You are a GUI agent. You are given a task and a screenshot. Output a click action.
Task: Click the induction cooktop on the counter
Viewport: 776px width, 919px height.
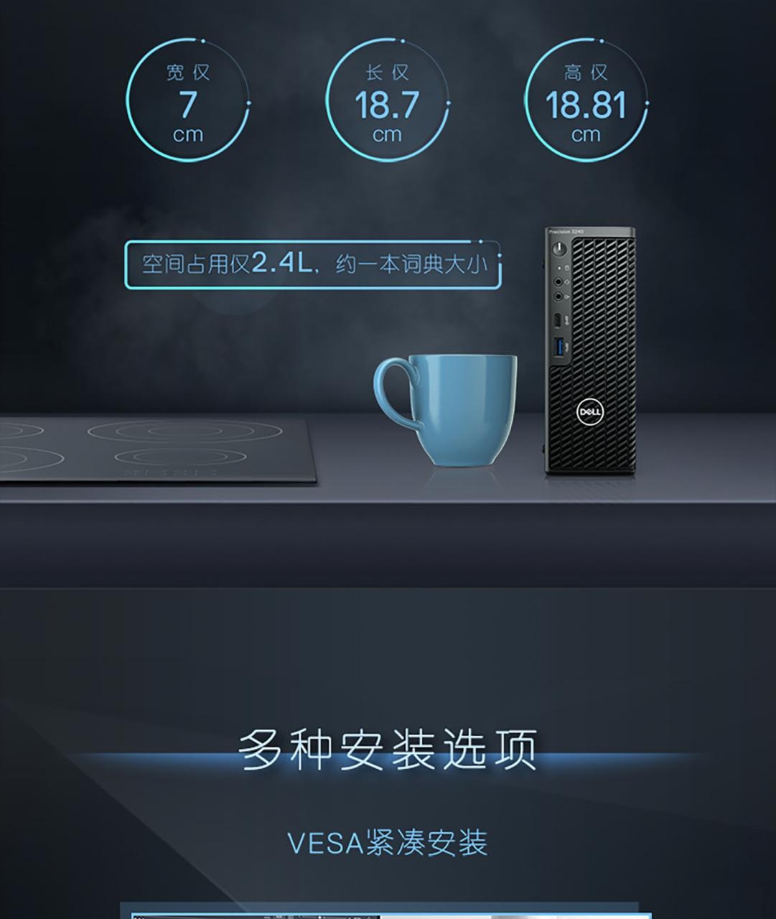click(x=154, y=451)
